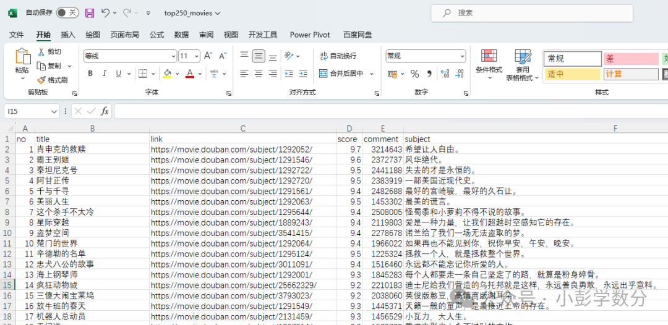Apply Underline formatting
The image size is (668, 325).
[118, 74]
